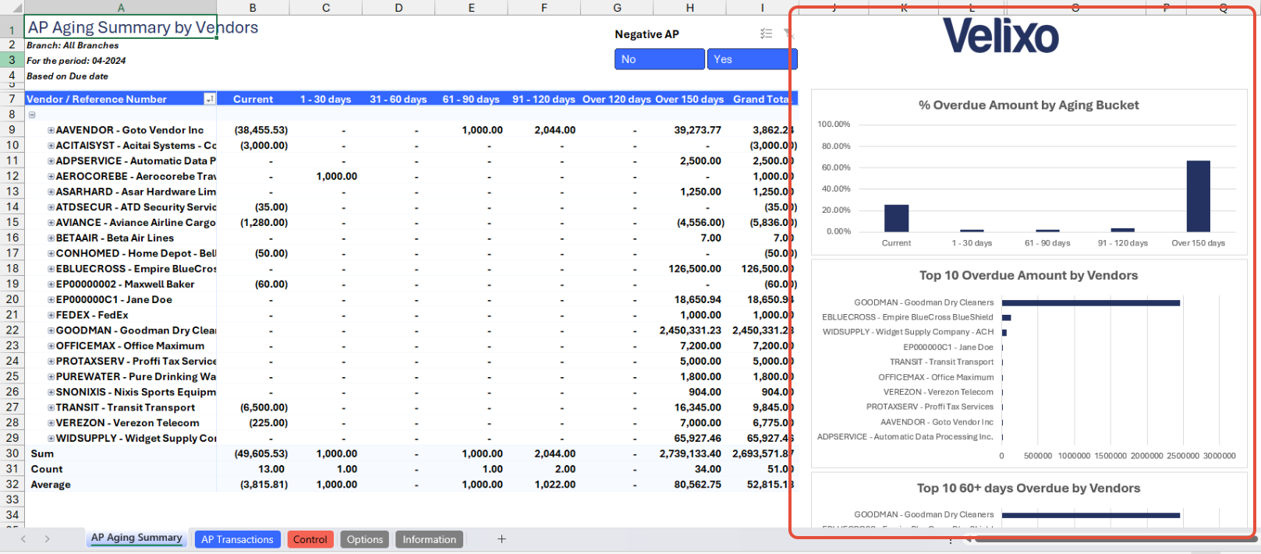The height and width of the screenshot is (554, 1261).
Task: Open Vendor / Reference Number sort filter dropdown
Action: point(209,99)
